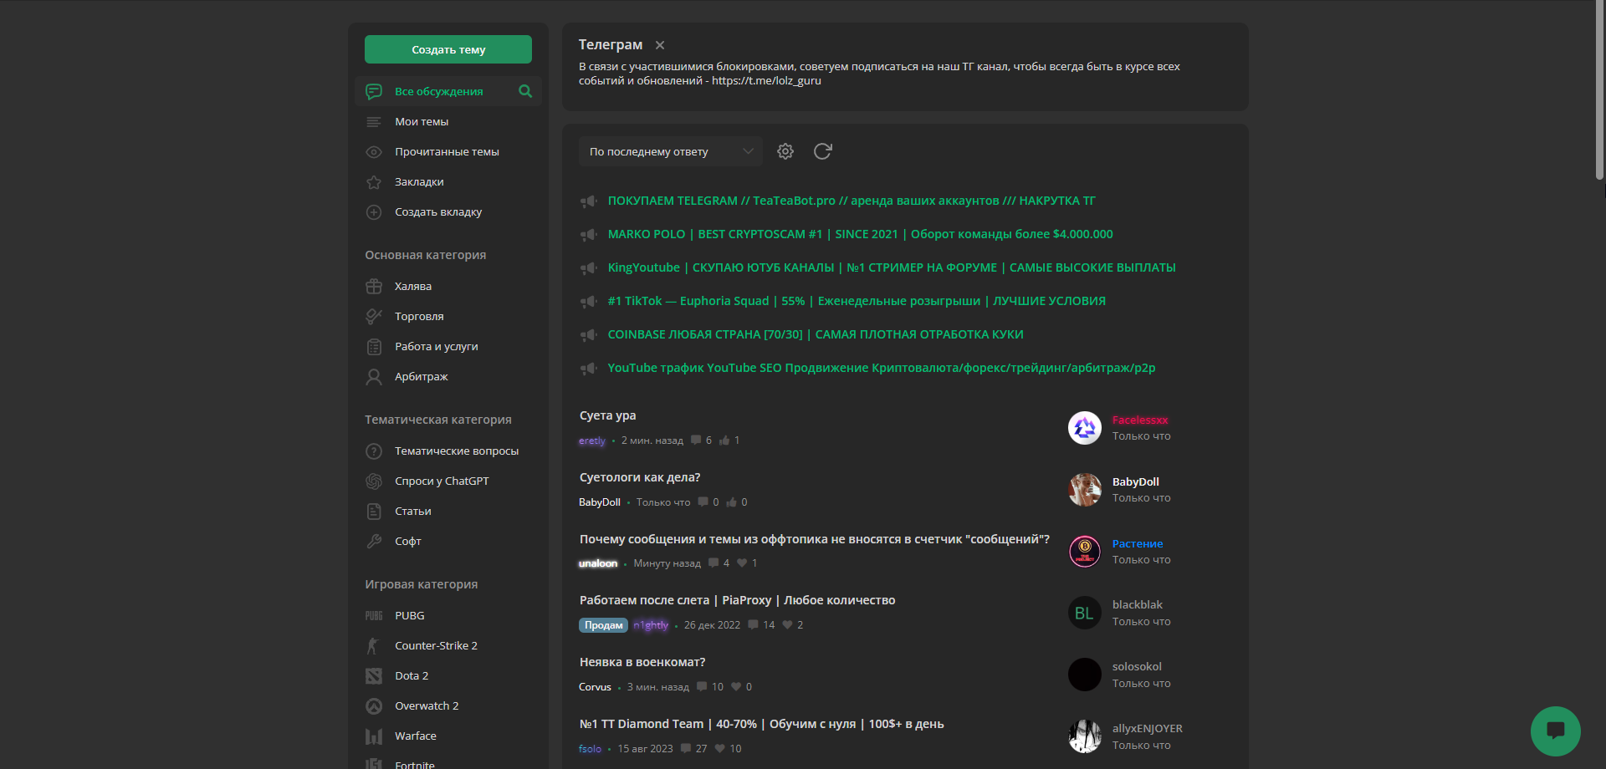
Task: Open Corvus's profile link
Action: [x=595, y=687]
